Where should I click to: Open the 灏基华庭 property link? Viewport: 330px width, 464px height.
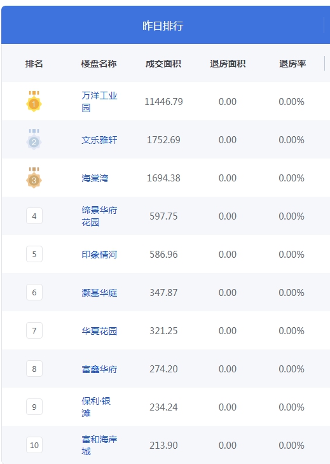[x=99, y=293]
